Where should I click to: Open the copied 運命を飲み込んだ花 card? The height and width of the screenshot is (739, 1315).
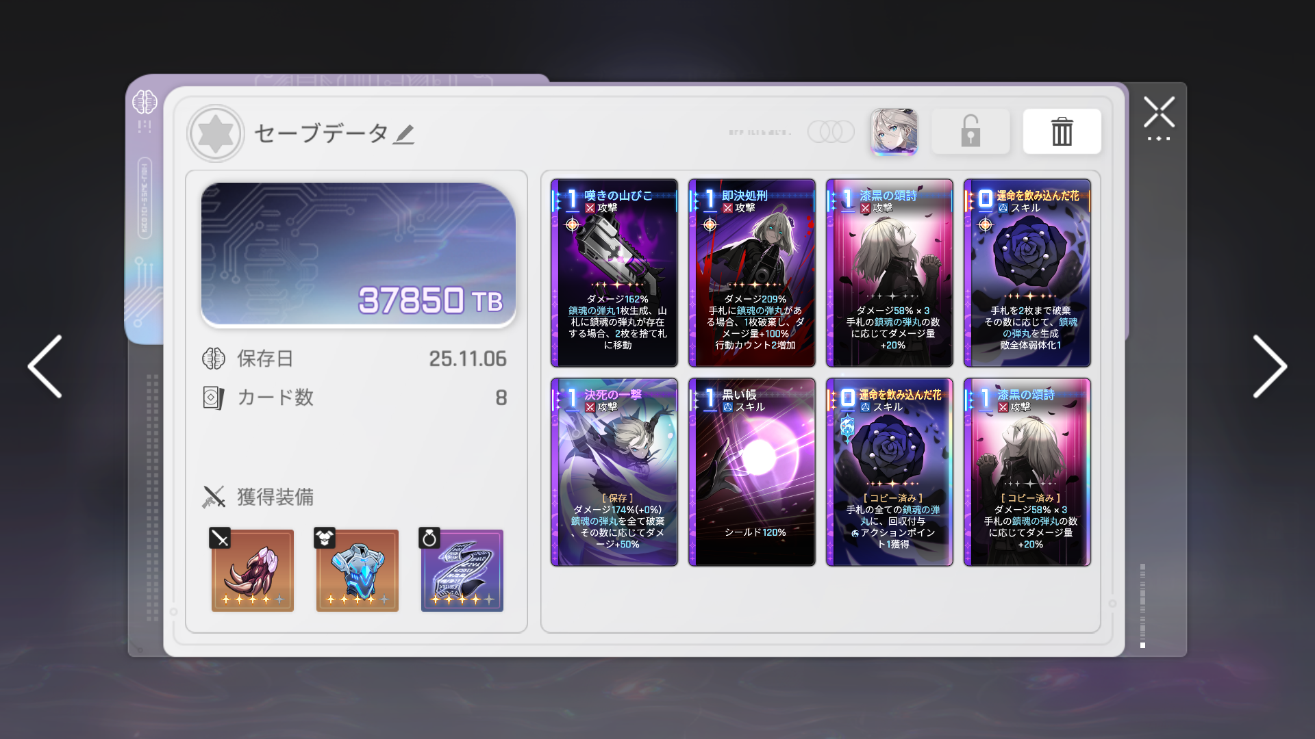tap(890, 472)
